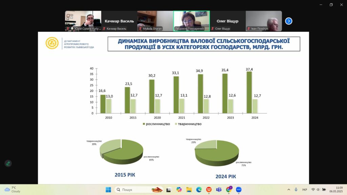
Task: Open the green annotation pencil tool
Action: 8,164
